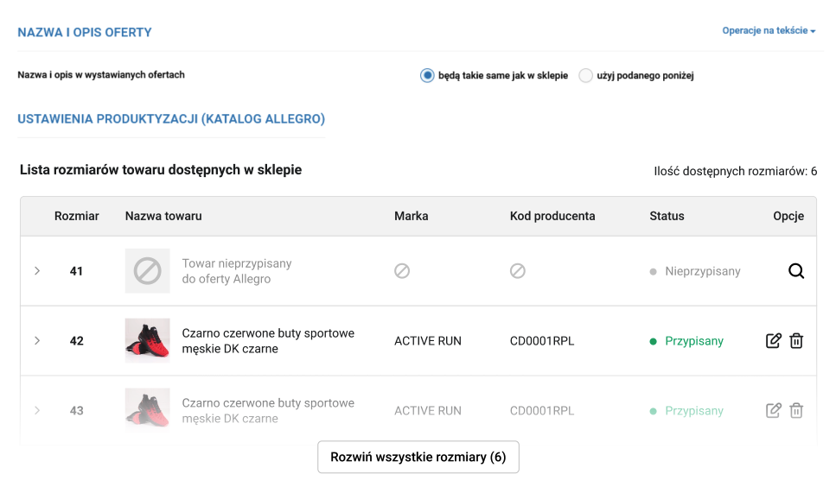Expand the size 43 row
The width and height of the screenshot is (836, 487).
coord(37,411)
